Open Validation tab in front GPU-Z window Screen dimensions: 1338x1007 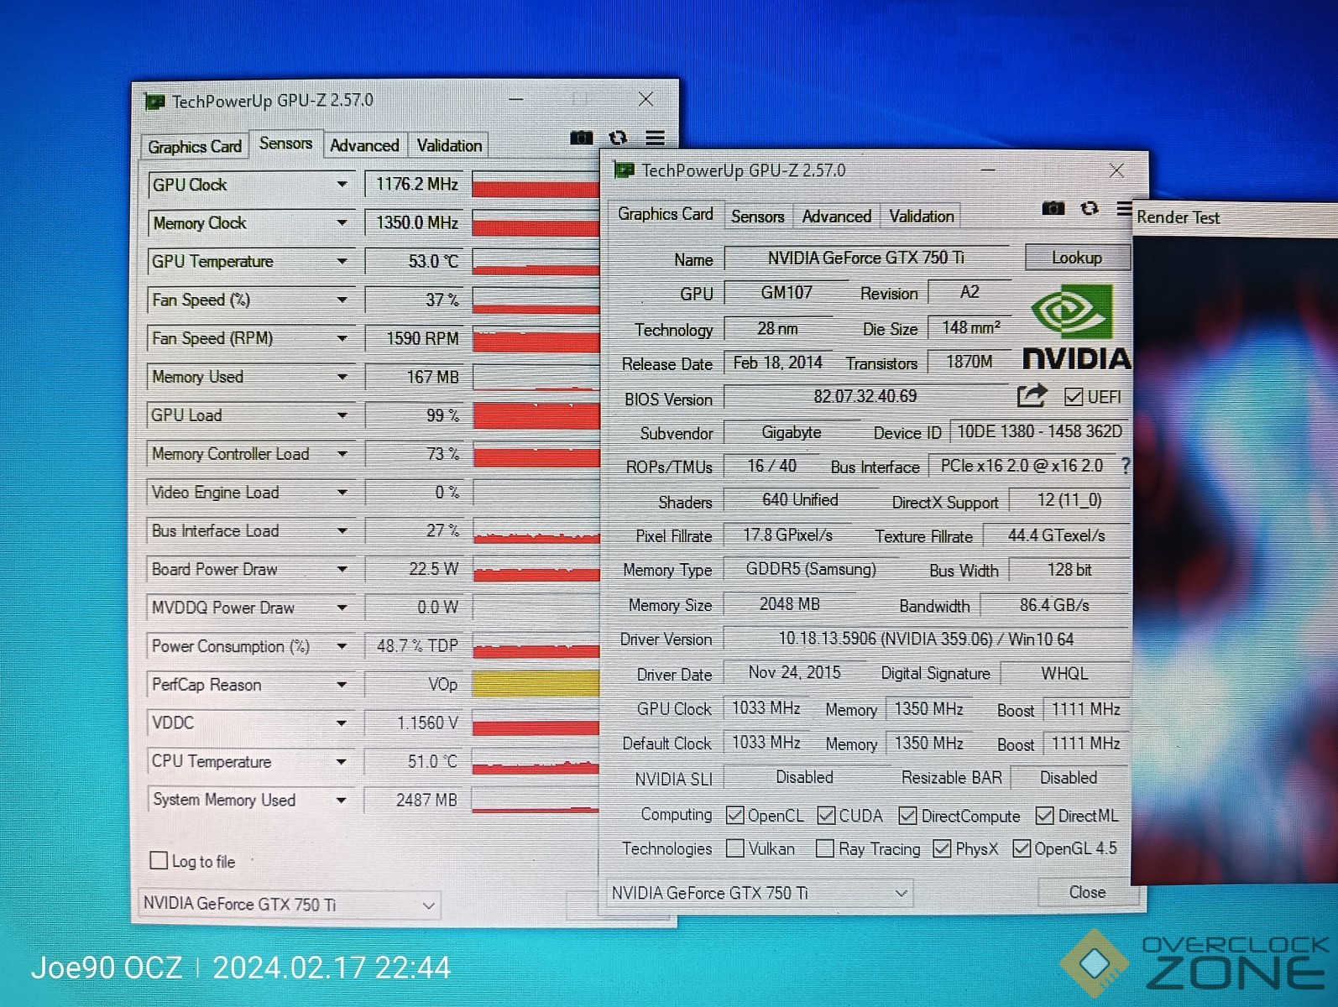[922, 217]
